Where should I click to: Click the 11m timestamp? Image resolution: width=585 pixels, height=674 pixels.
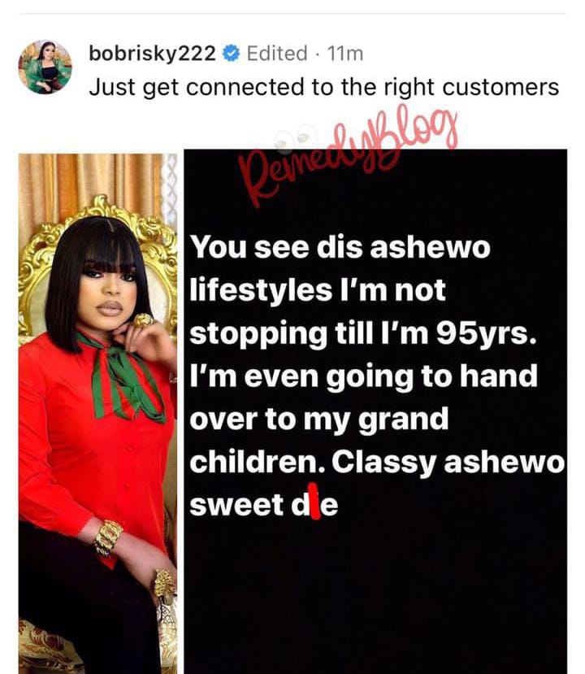[344, 54]
